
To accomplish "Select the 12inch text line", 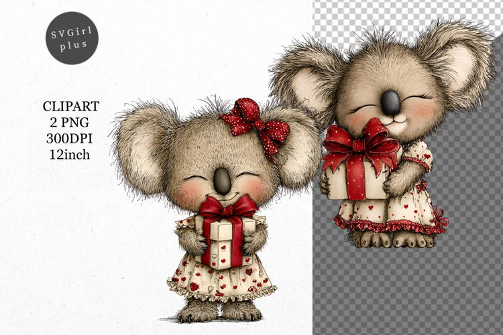I will pyautogui.click(x=71, y=154).
